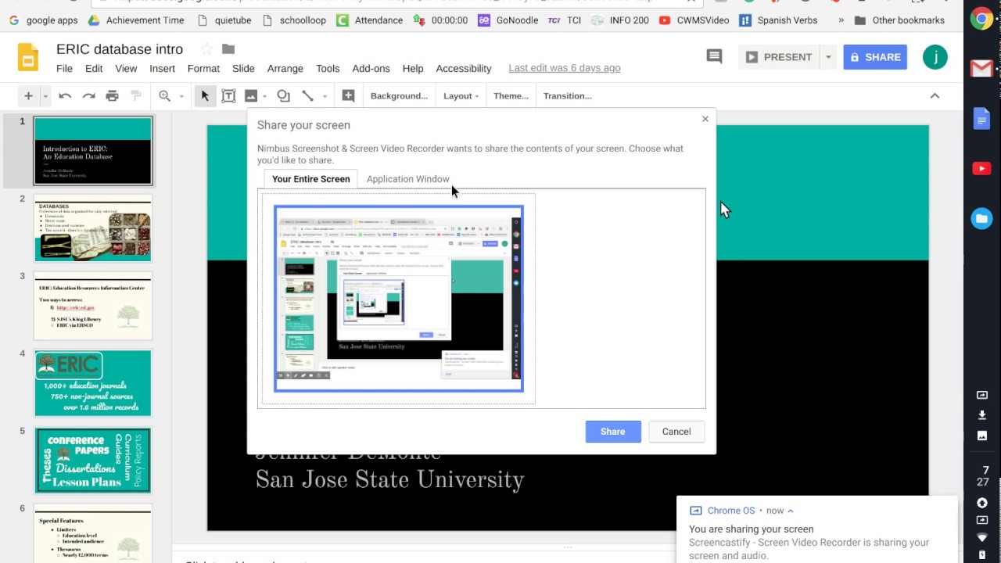This screenshot has height=563, width=1001.
Task: Open the GoNoodle bookmark
Action: click(x=508, y=20)
